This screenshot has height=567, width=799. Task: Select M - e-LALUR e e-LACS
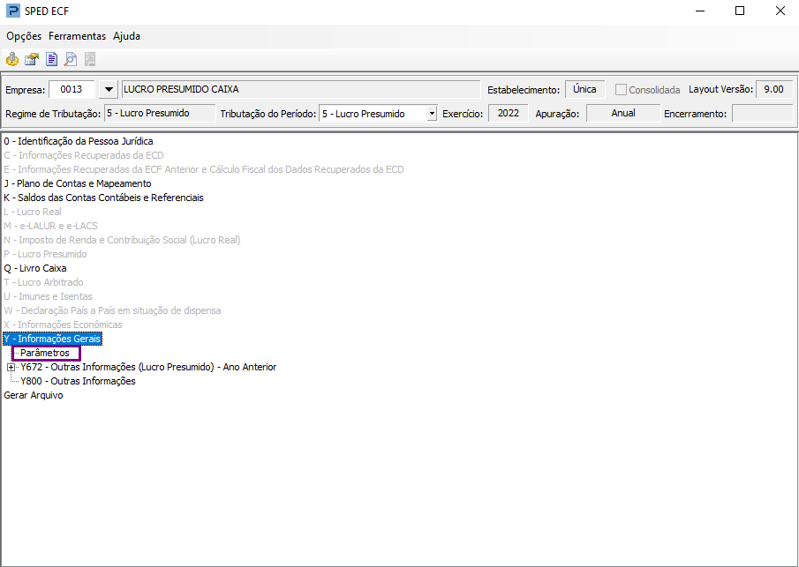coord(50,226)
